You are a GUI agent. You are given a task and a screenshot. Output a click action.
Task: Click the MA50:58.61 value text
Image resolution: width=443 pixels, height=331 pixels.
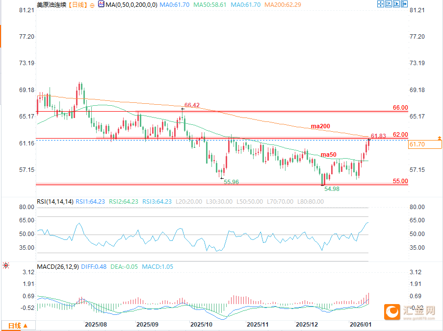pyautogui.click(x=210, y=5)
